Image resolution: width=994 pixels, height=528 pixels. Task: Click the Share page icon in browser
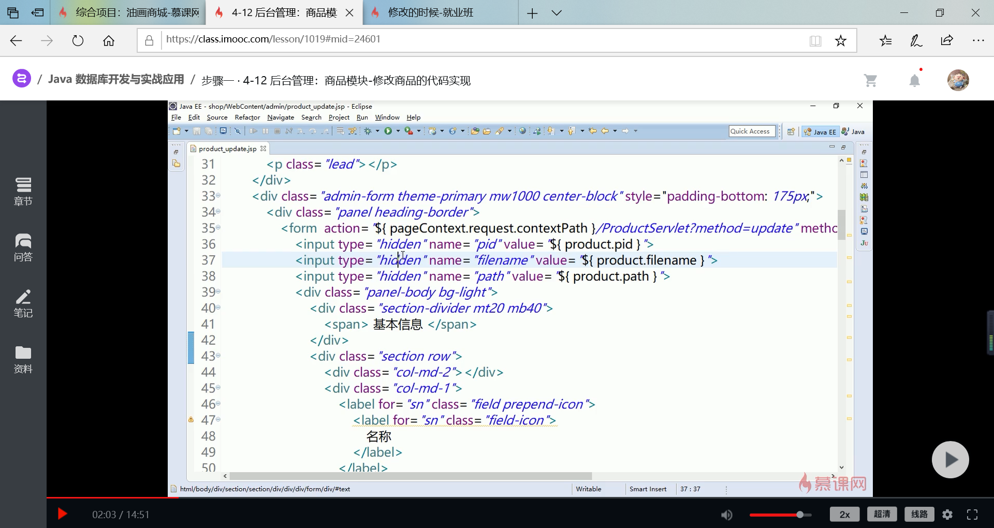click(947, 40)
